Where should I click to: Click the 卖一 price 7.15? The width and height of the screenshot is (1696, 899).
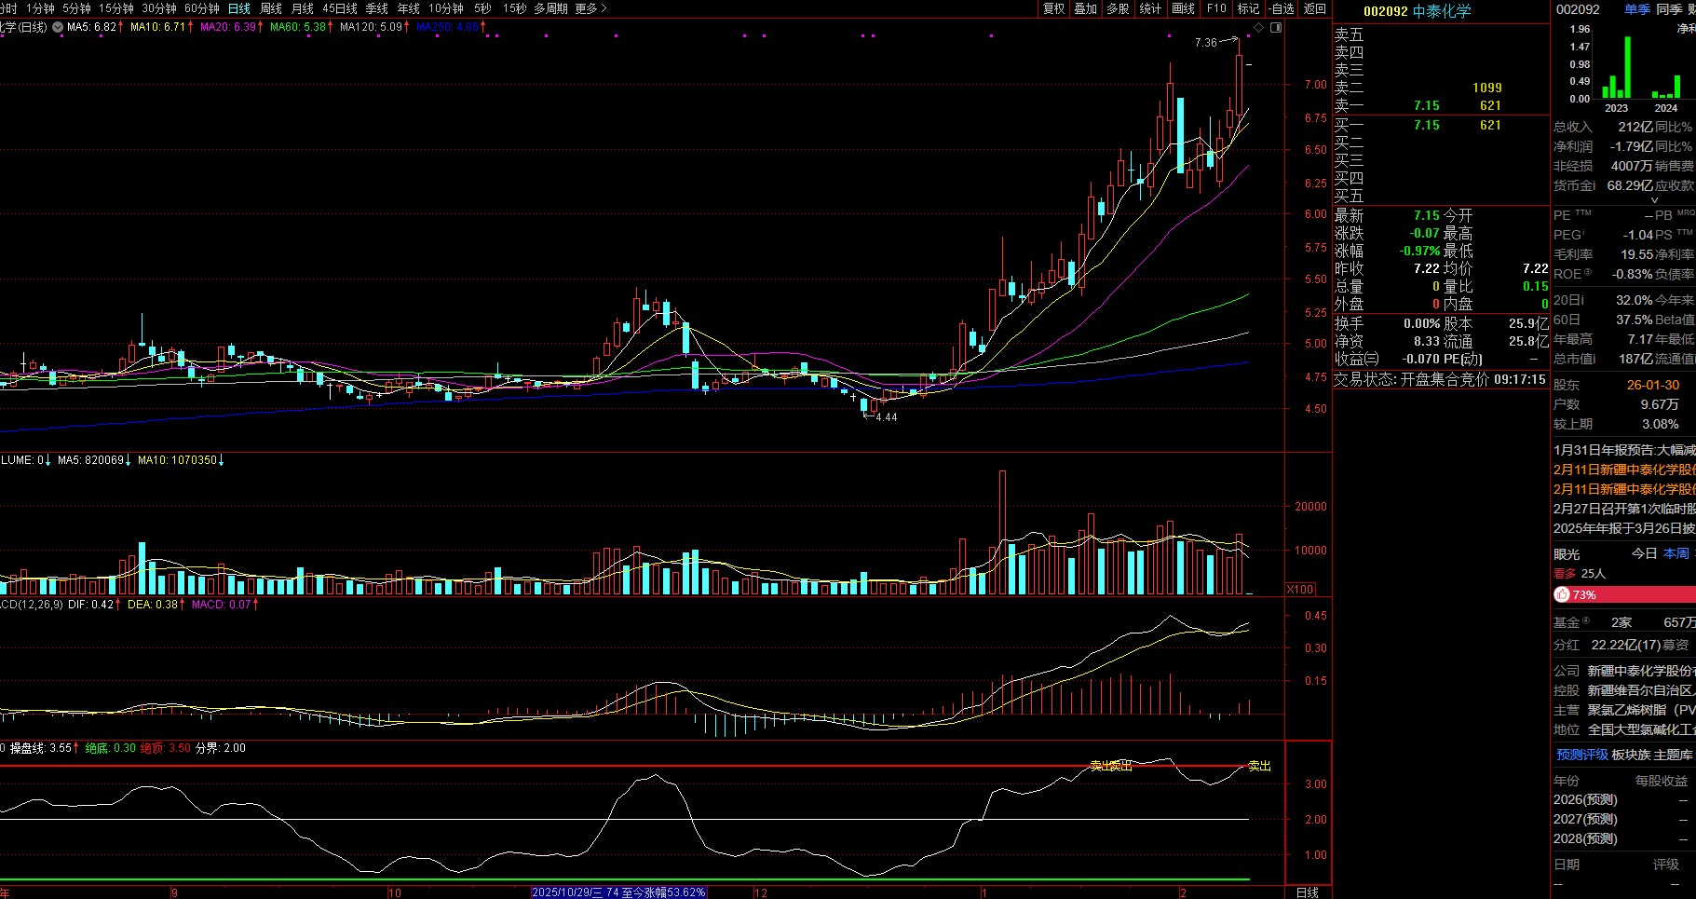(1426, 106)
